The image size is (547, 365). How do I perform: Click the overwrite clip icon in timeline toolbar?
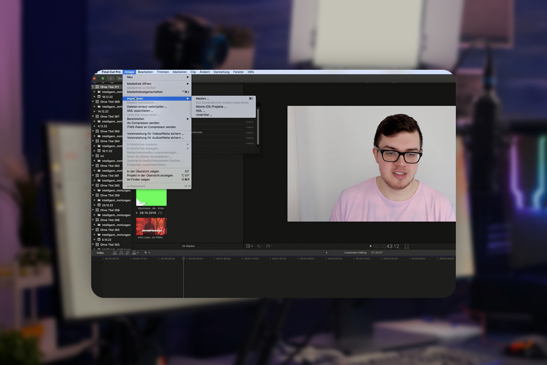tap(134, 253)
